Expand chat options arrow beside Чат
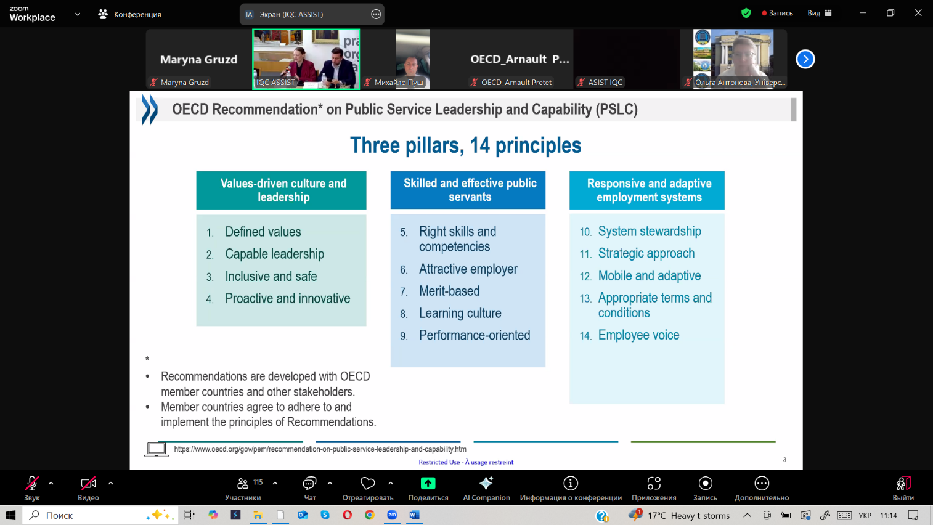Viewport: 933px width, 525px height. coord(330,483)
